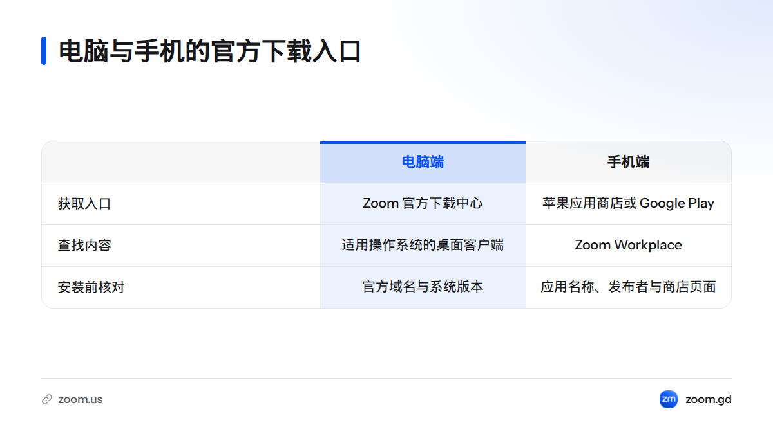The height and width of the screenshot is (434, 773).
Task: Click the 查找内容 row label
Action: 84,246
